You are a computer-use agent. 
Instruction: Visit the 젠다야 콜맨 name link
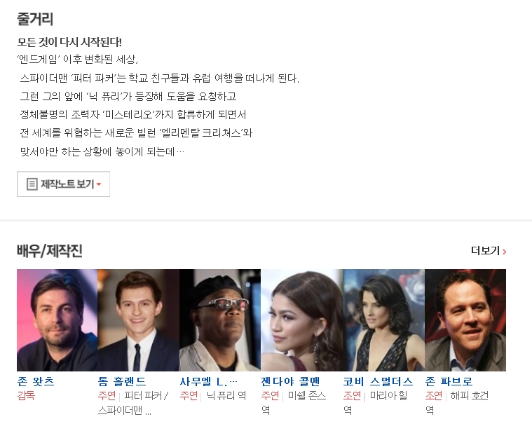pyautogui.click(x=290, y=381)
